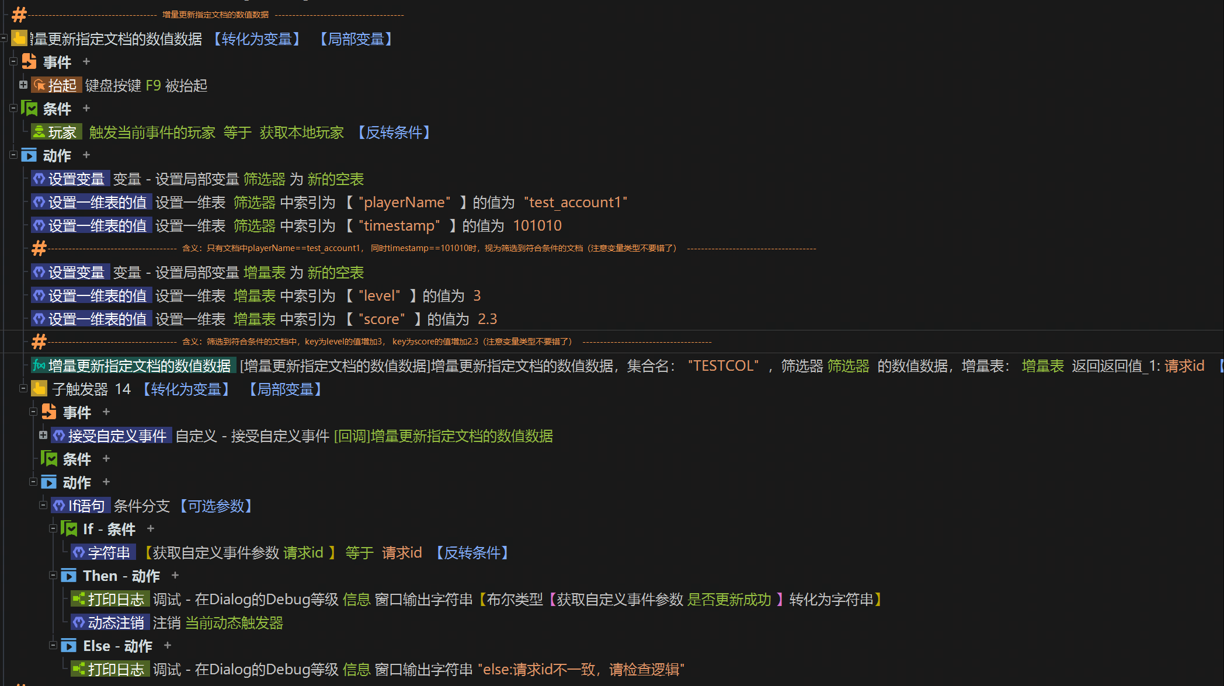
Task: Add item with plus beside Else - 动作
Action: click(x=168, y=645)
